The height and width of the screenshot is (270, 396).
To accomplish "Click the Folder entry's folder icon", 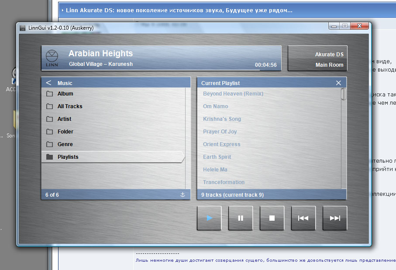I will pos(49,131).
